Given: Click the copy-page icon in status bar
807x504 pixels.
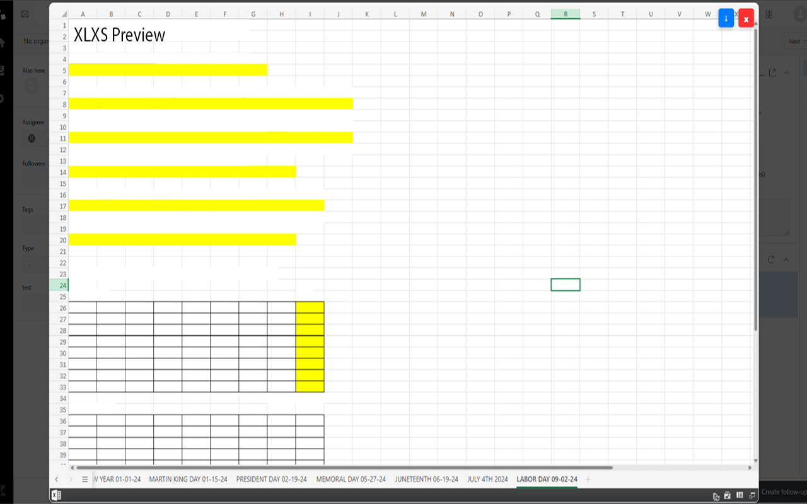Looking at the screenshot, I should pos(716,496).
